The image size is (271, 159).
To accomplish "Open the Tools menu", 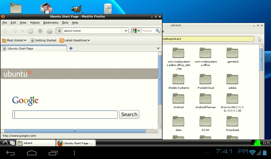I will point(65,23).
